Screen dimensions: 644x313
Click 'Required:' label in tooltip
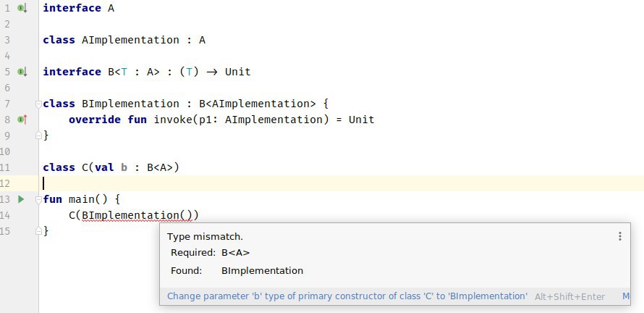[193, 253]
